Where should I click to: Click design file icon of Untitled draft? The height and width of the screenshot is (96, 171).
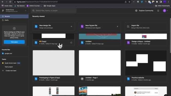coord(82,43)
